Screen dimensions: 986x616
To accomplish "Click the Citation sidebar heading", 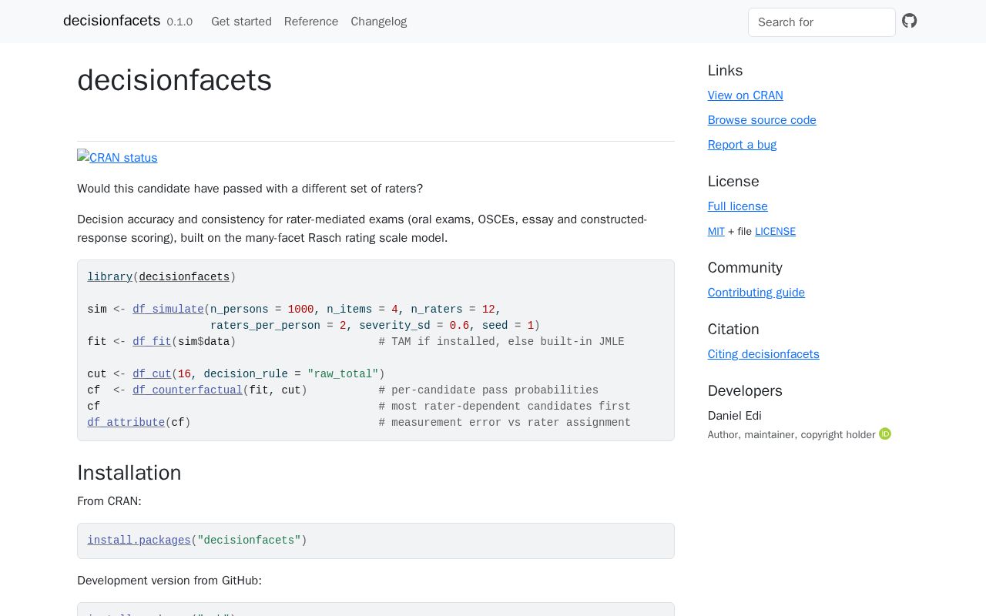I will (x=733, y=330).
